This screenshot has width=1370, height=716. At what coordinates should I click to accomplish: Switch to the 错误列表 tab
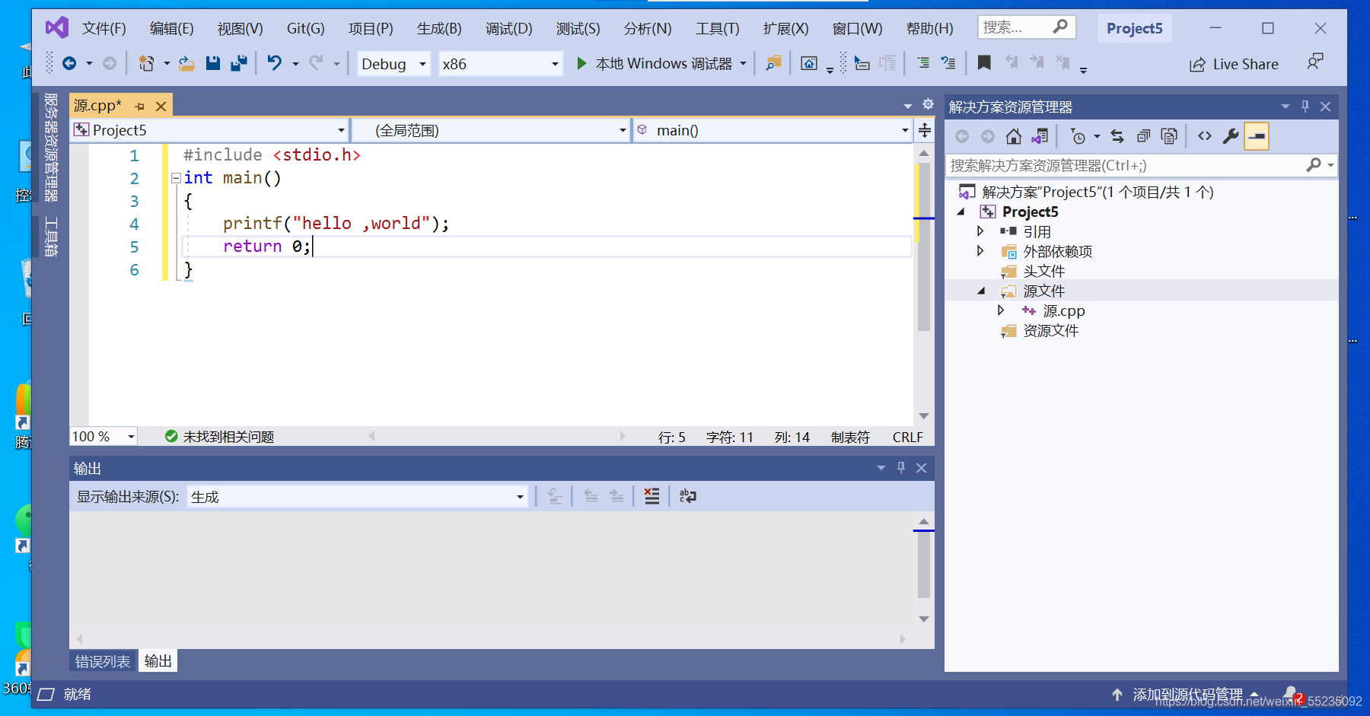click(x=103, y=661)
